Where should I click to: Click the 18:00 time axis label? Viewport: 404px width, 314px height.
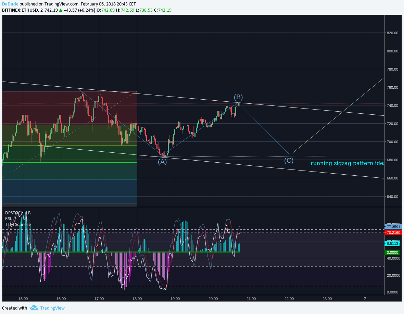click(137, 299)
